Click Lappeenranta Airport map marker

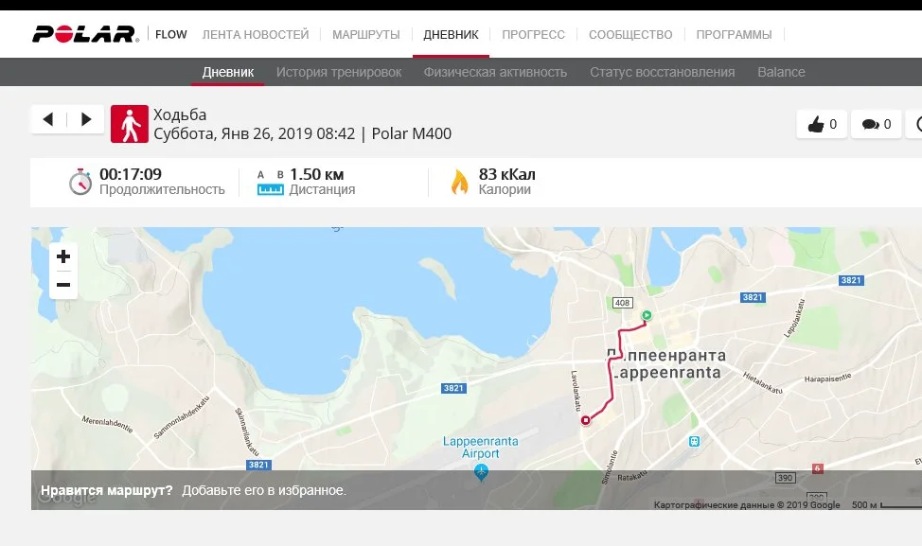tap(481, 472)
